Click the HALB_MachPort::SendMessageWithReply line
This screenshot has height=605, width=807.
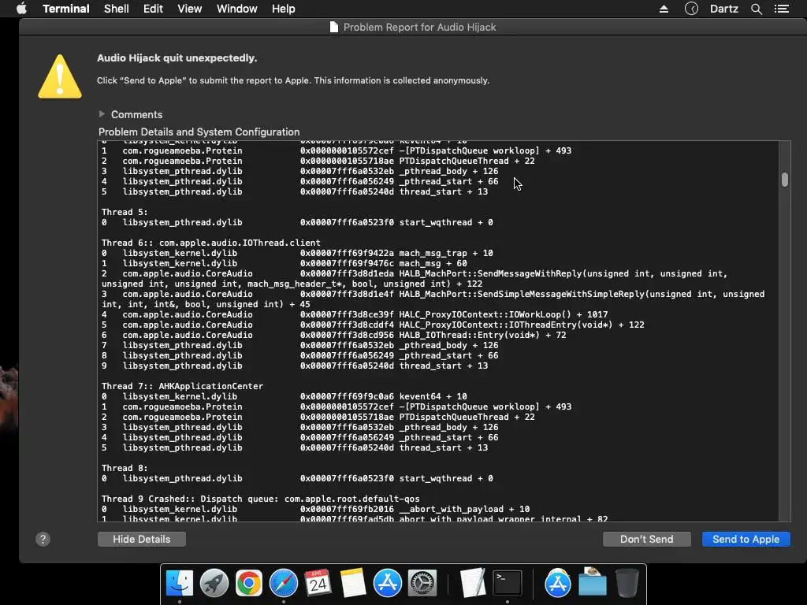coord(415,278)
